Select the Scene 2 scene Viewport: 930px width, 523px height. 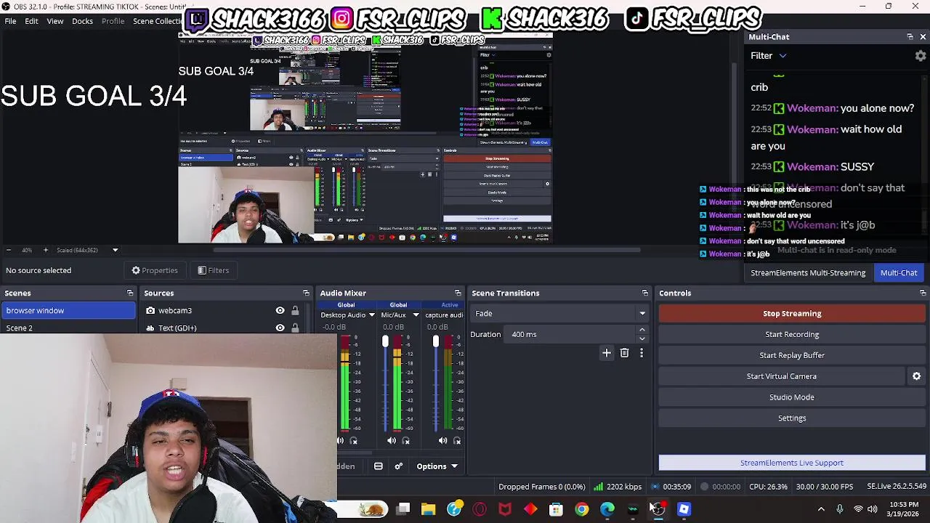point(68,328)
